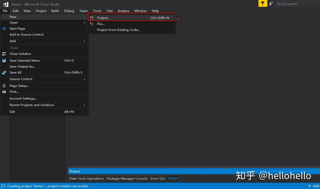Open the File menu
320x189 pixels.
tap(5, 11)
